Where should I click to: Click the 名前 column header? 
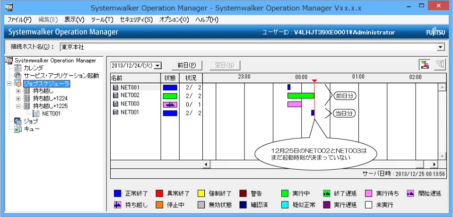[136, 78]
